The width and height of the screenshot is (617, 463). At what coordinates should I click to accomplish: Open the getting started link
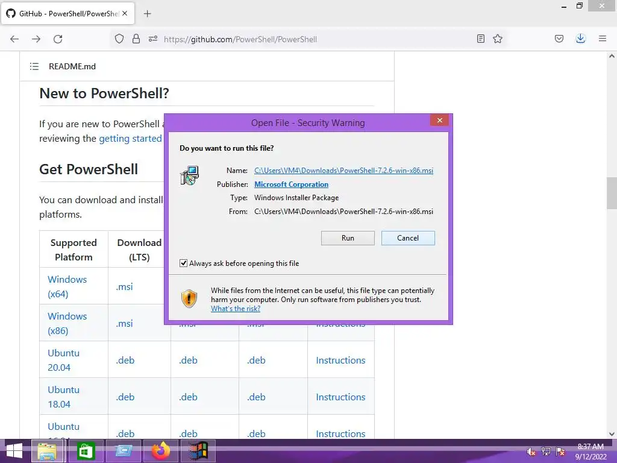(x=130, y=139)
